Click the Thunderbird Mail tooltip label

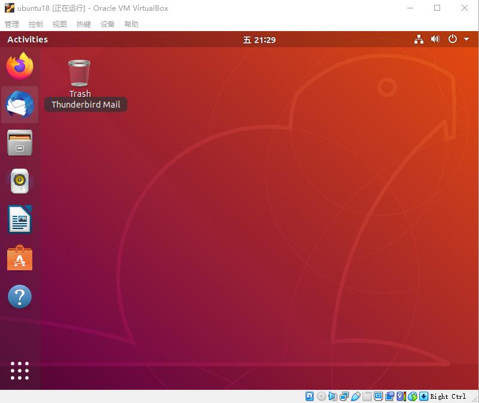pos(86,105)
